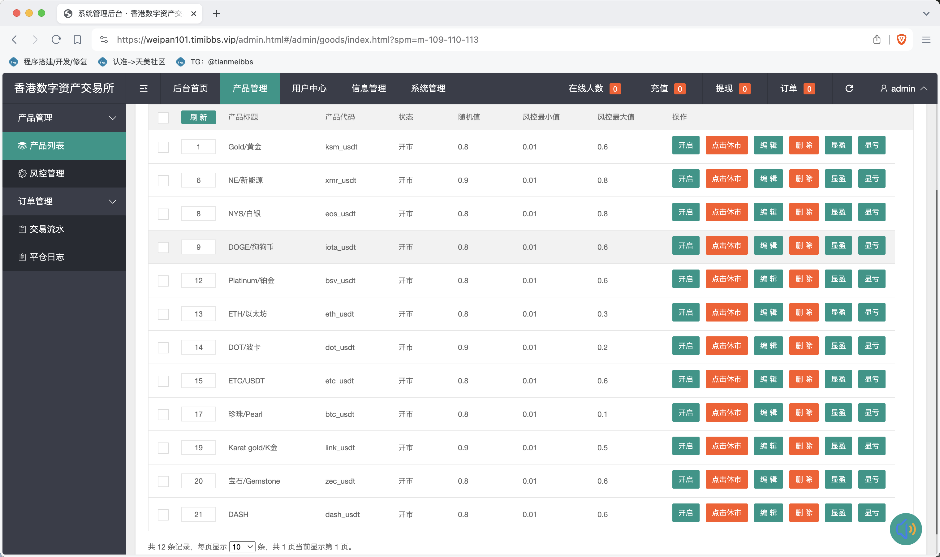Click the share icon in address bar
The height and width of the screenshot is (557, 940).
[877, 39]
